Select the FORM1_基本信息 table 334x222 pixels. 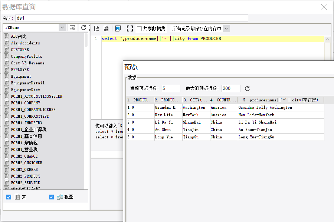[26, 136]
